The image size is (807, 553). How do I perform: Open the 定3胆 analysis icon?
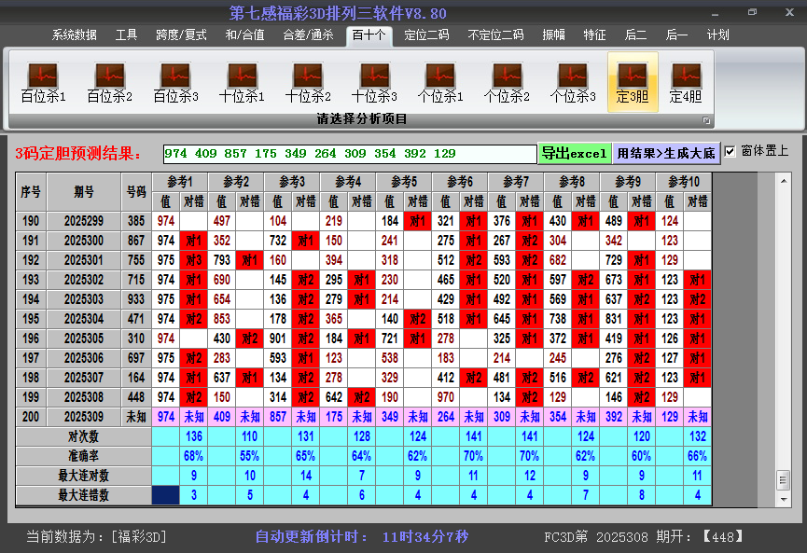633,82
